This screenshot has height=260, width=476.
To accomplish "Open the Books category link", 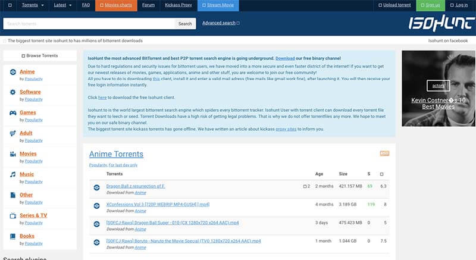I will click(x=27, y=236).
